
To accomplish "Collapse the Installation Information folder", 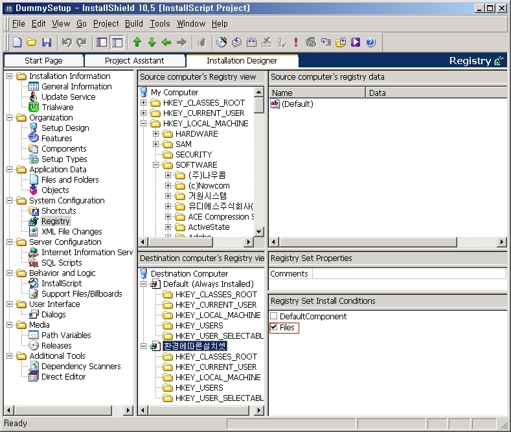I will click(x=10, y=76).
